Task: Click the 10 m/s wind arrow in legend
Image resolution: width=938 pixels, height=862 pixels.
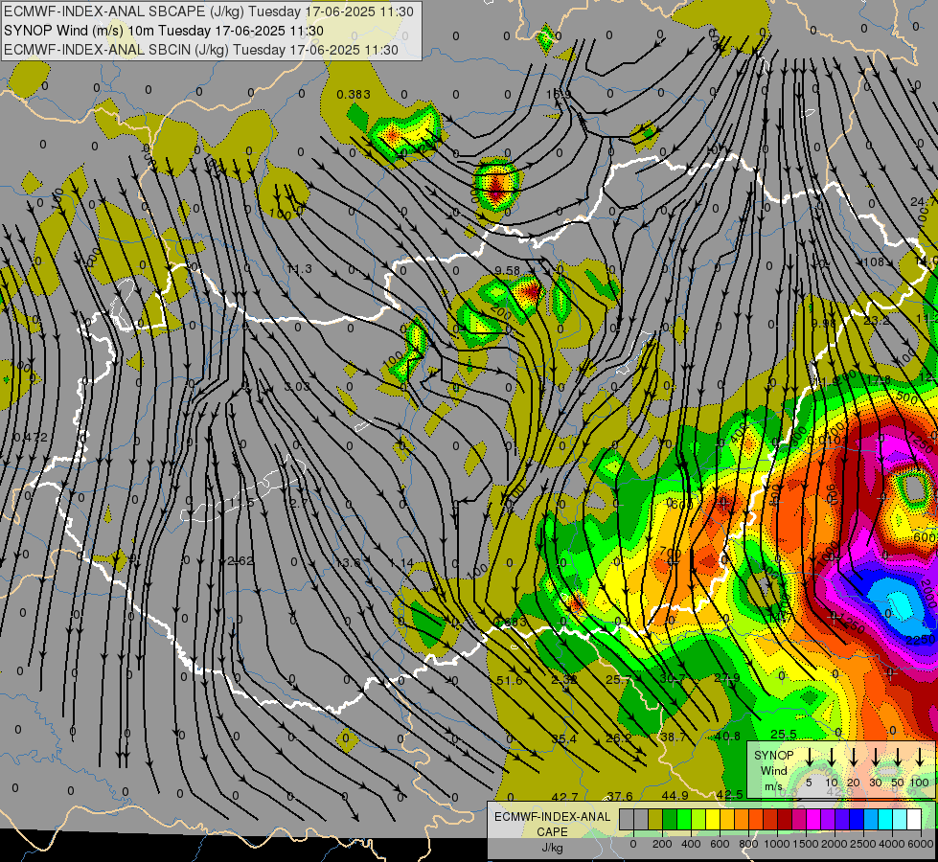Action: (x=832, y=757)
